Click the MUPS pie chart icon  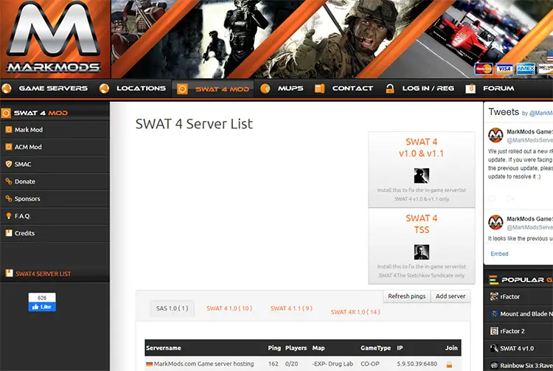[265, 89]
